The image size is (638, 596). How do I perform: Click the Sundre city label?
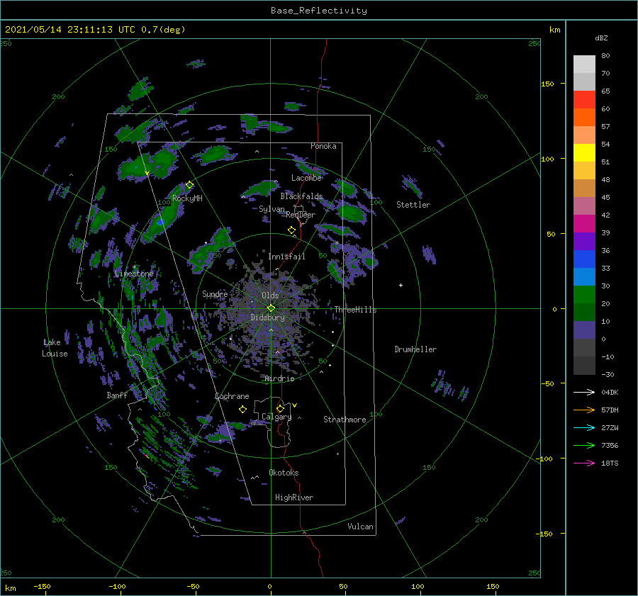[215, 293]
